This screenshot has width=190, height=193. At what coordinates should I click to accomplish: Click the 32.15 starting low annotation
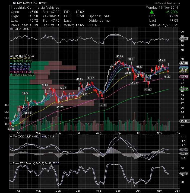click(11, 129)
